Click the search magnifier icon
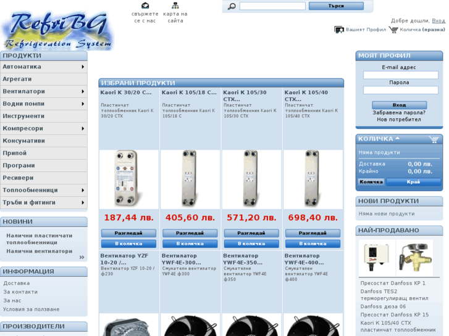 [x=232, y=6]
